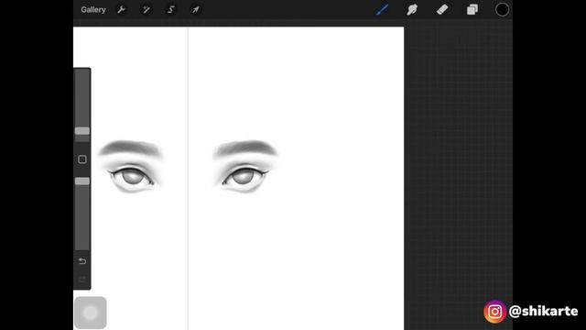The width and height of the screenshot is (586, 330).
Task: Select the Smudge tool
Action: pyautogui.click(x=412, y=10)
